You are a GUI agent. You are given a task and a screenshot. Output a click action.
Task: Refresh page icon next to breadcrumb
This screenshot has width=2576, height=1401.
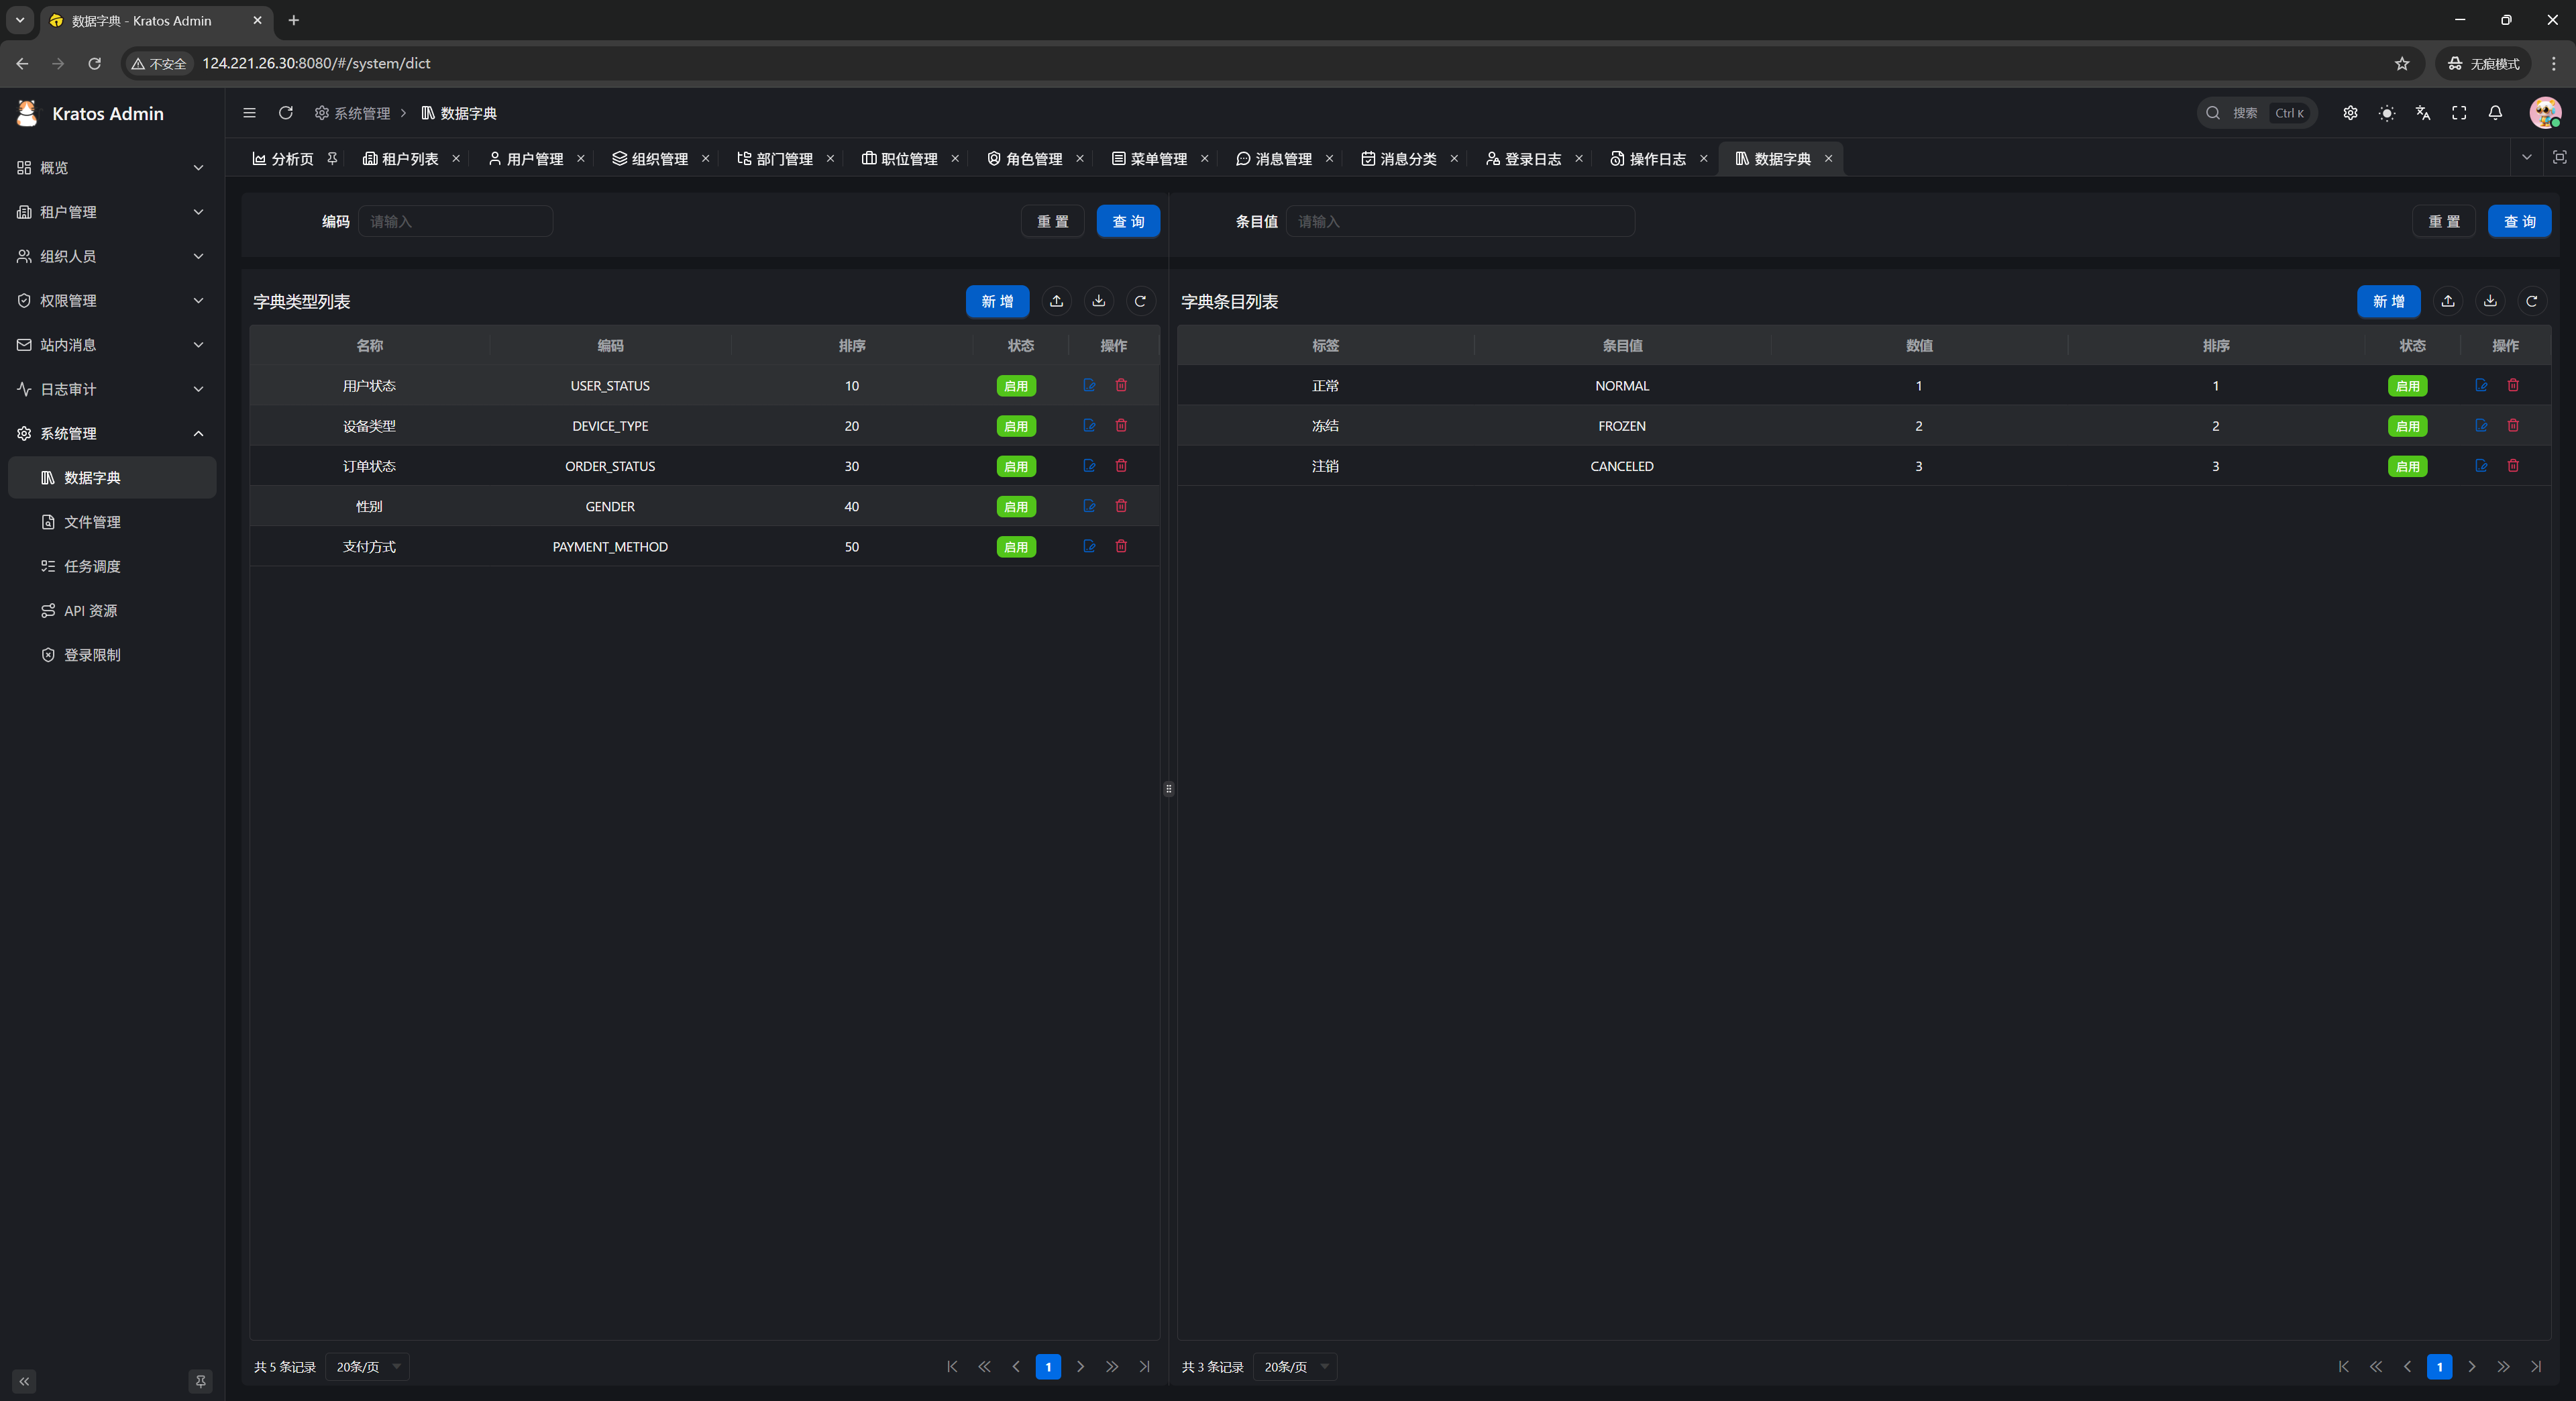[286, 113]
